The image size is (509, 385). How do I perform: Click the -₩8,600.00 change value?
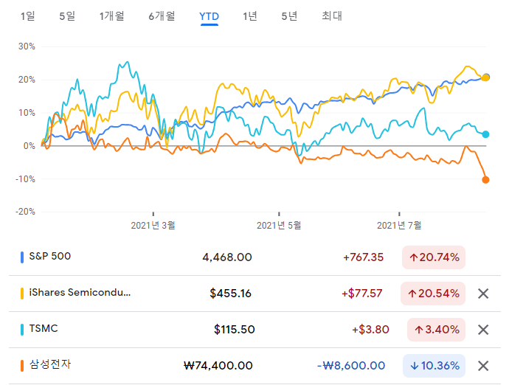(351, 366)
